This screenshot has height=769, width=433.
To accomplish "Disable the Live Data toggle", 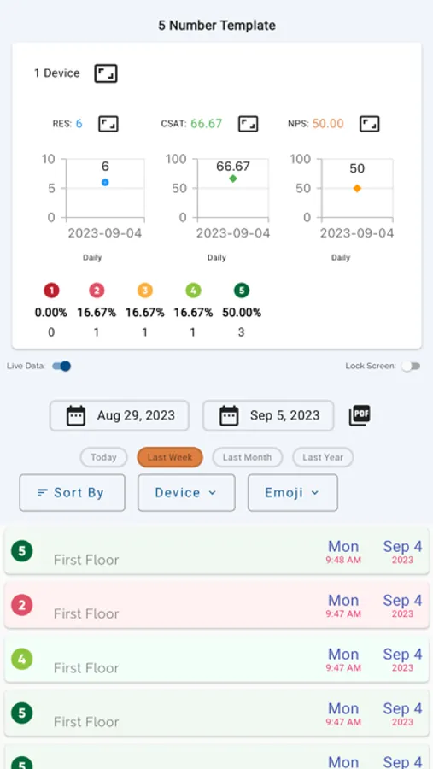I will (61, 366).
